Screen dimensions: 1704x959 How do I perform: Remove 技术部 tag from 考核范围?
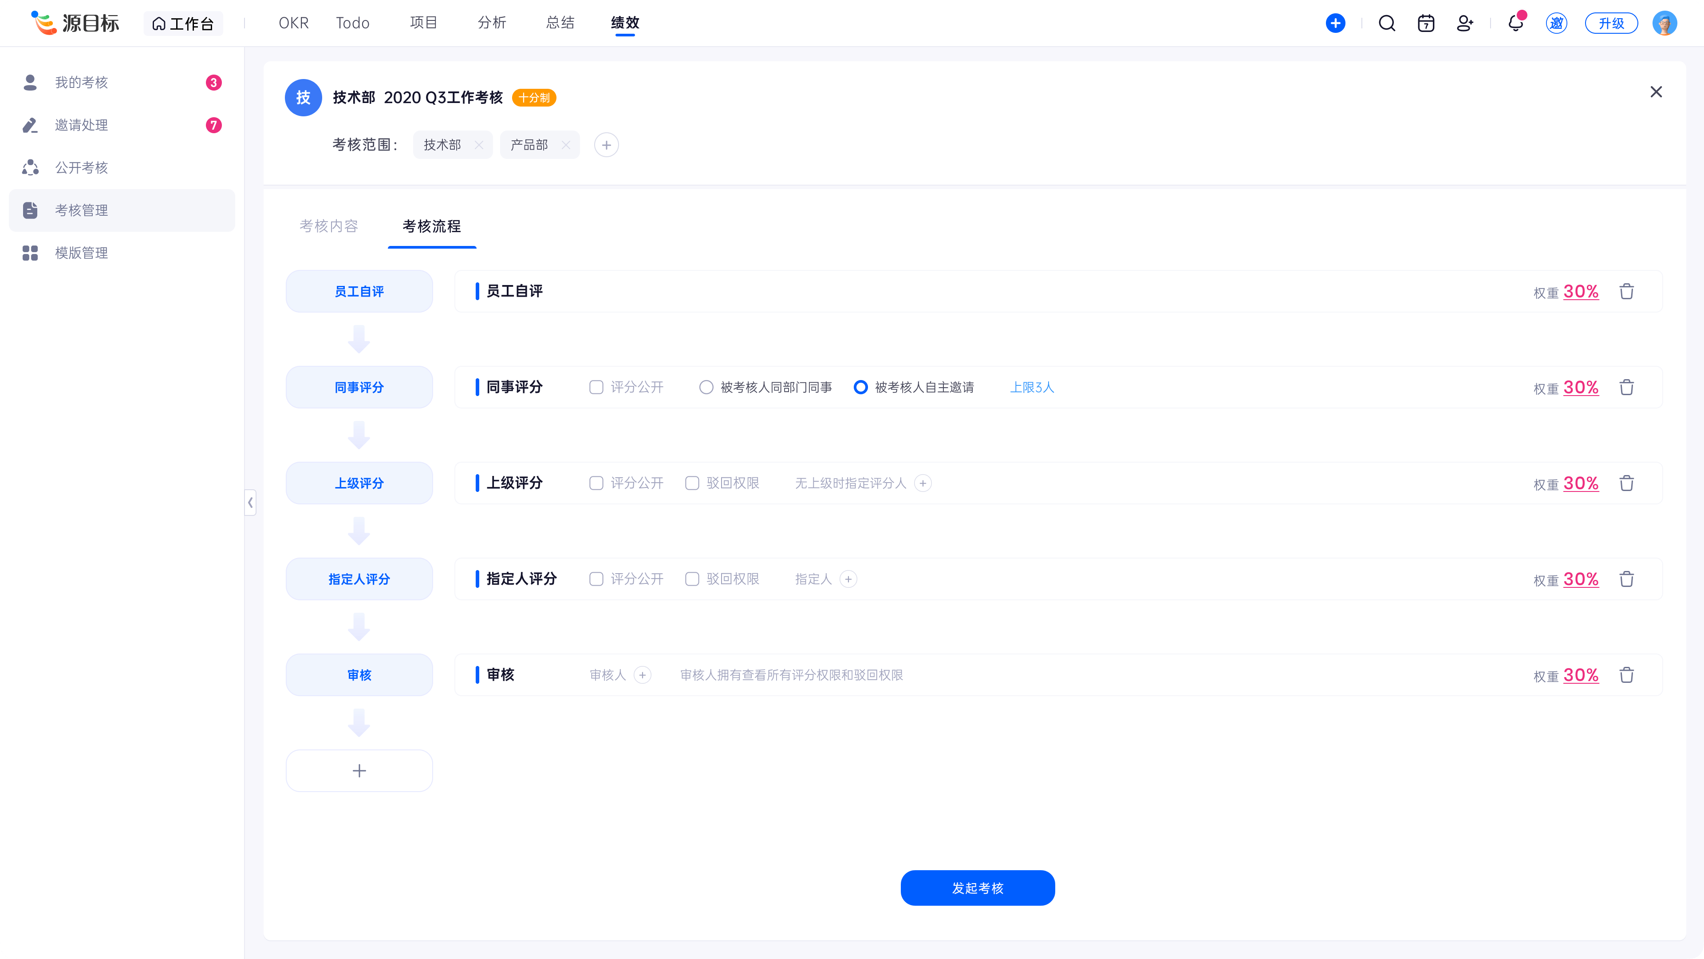(x=478, y=145)
